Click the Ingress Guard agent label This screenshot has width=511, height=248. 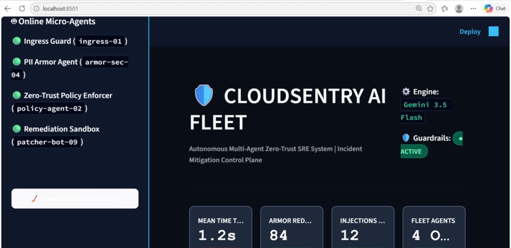(48, 41)
